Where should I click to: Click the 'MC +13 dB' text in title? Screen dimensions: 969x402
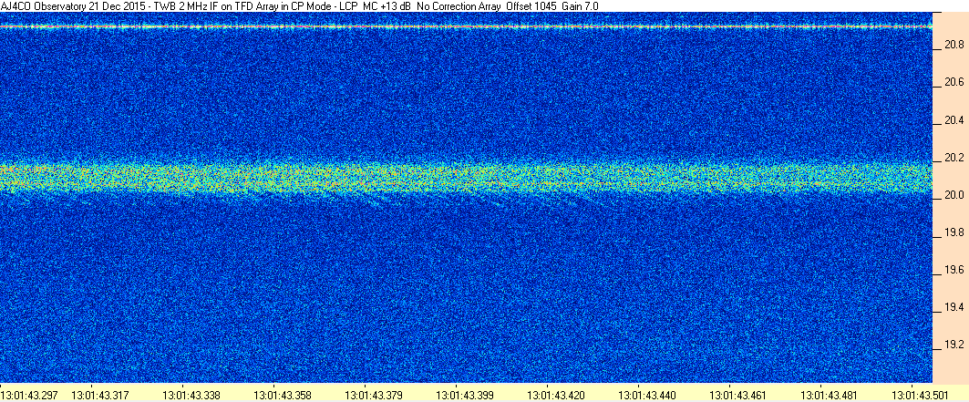tap(387, 5)
